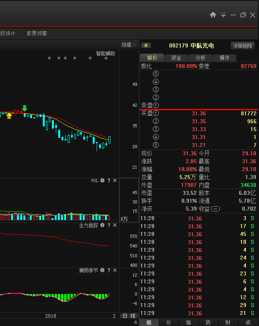Open 捕捞季节 indicator settings gear

coord(102,270)
